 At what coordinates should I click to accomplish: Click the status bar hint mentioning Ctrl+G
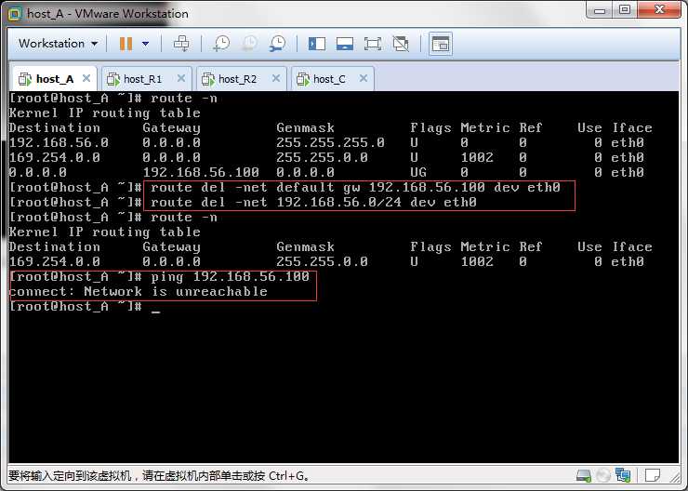tap(158, 475)
